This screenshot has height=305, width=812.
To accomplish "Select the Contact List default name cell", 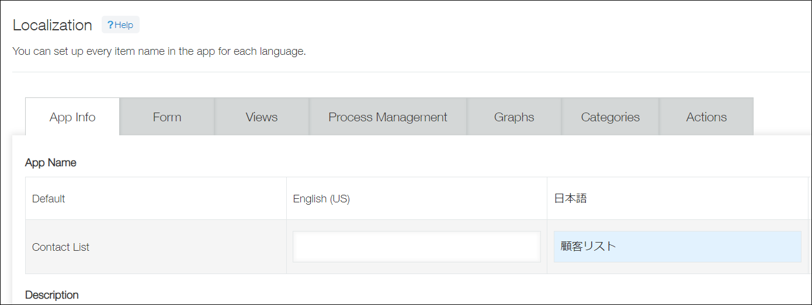I will click(61, 247).
